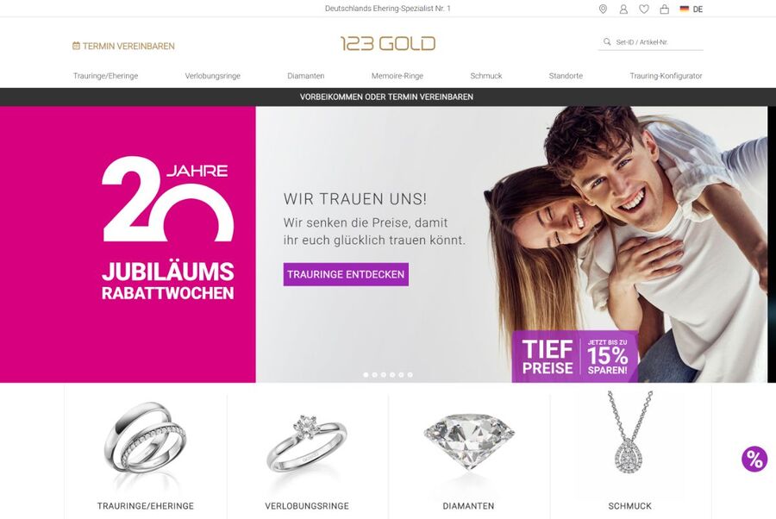Follow the Vorbeikommen oder Termin vereinbaren link
The width and height of the screenshot is (776, 519).
click(x=386, y=97)
